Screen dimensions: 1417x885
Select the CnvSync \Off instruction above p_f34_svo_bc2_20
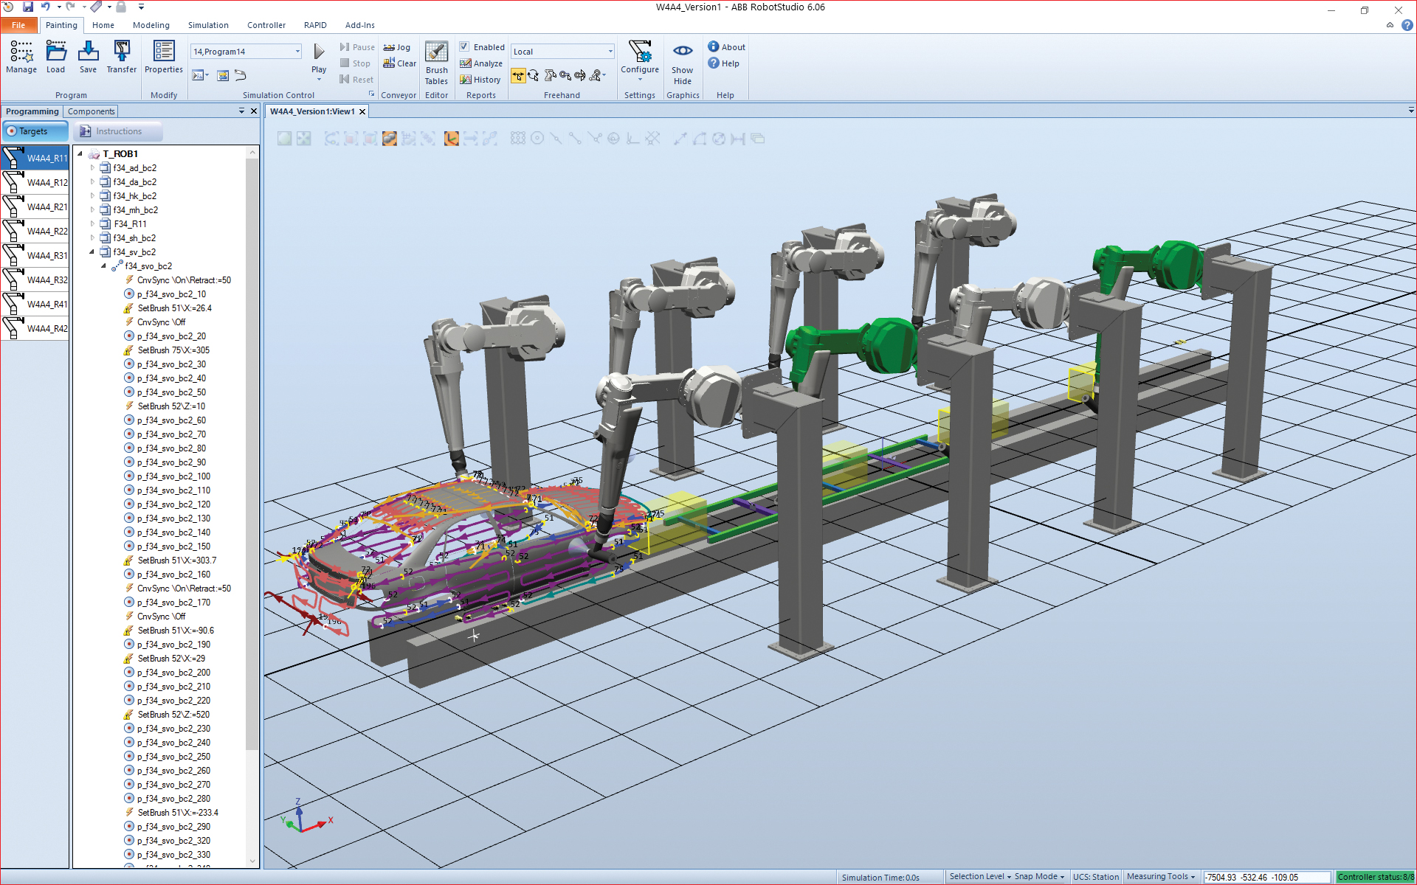coord(161,322)
